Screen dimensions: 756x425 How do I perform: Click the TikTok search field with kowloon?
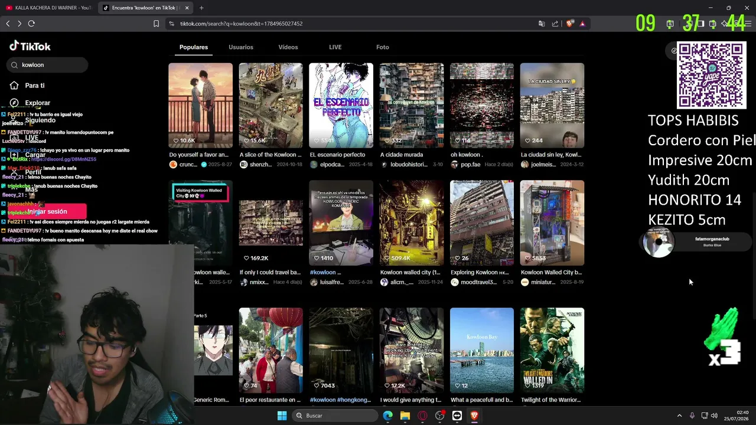point(47,65)
